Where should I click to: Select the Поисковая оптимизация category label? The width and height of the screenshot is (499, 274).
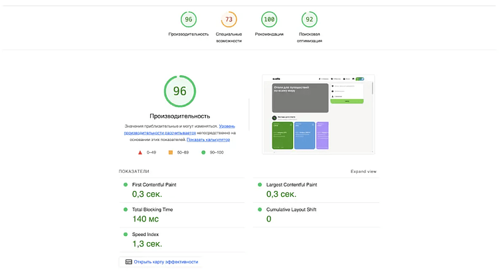tap(310, 37)
